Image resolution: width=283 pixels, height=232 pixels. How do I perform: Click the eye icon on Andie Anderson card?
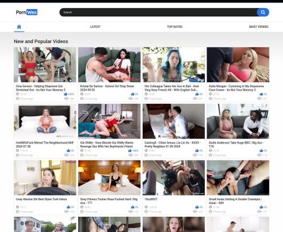(259, 155)
